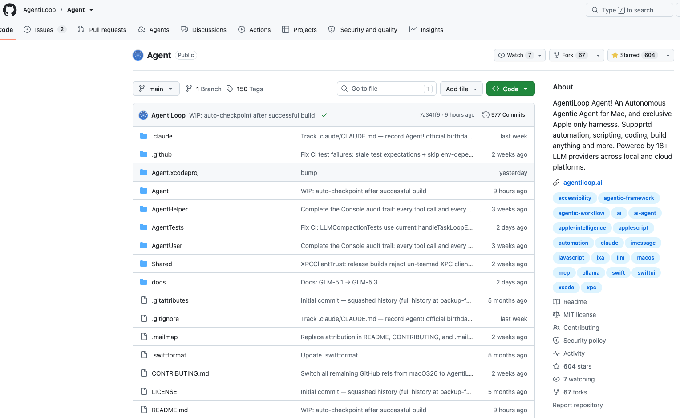680x418 pixels.
Task: Click the AgentiLoop avatar in commit row
Action: [143, 115]
